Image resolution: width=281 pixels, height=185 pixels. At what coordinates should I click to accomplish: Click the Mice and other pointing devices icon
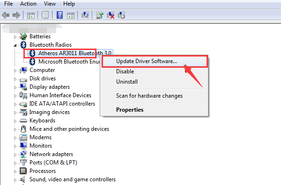pos(23,129)
